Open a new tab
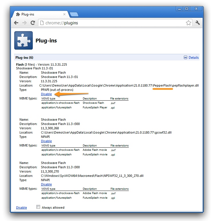This screenshot has height=221, width=215. tap(74, 14)
